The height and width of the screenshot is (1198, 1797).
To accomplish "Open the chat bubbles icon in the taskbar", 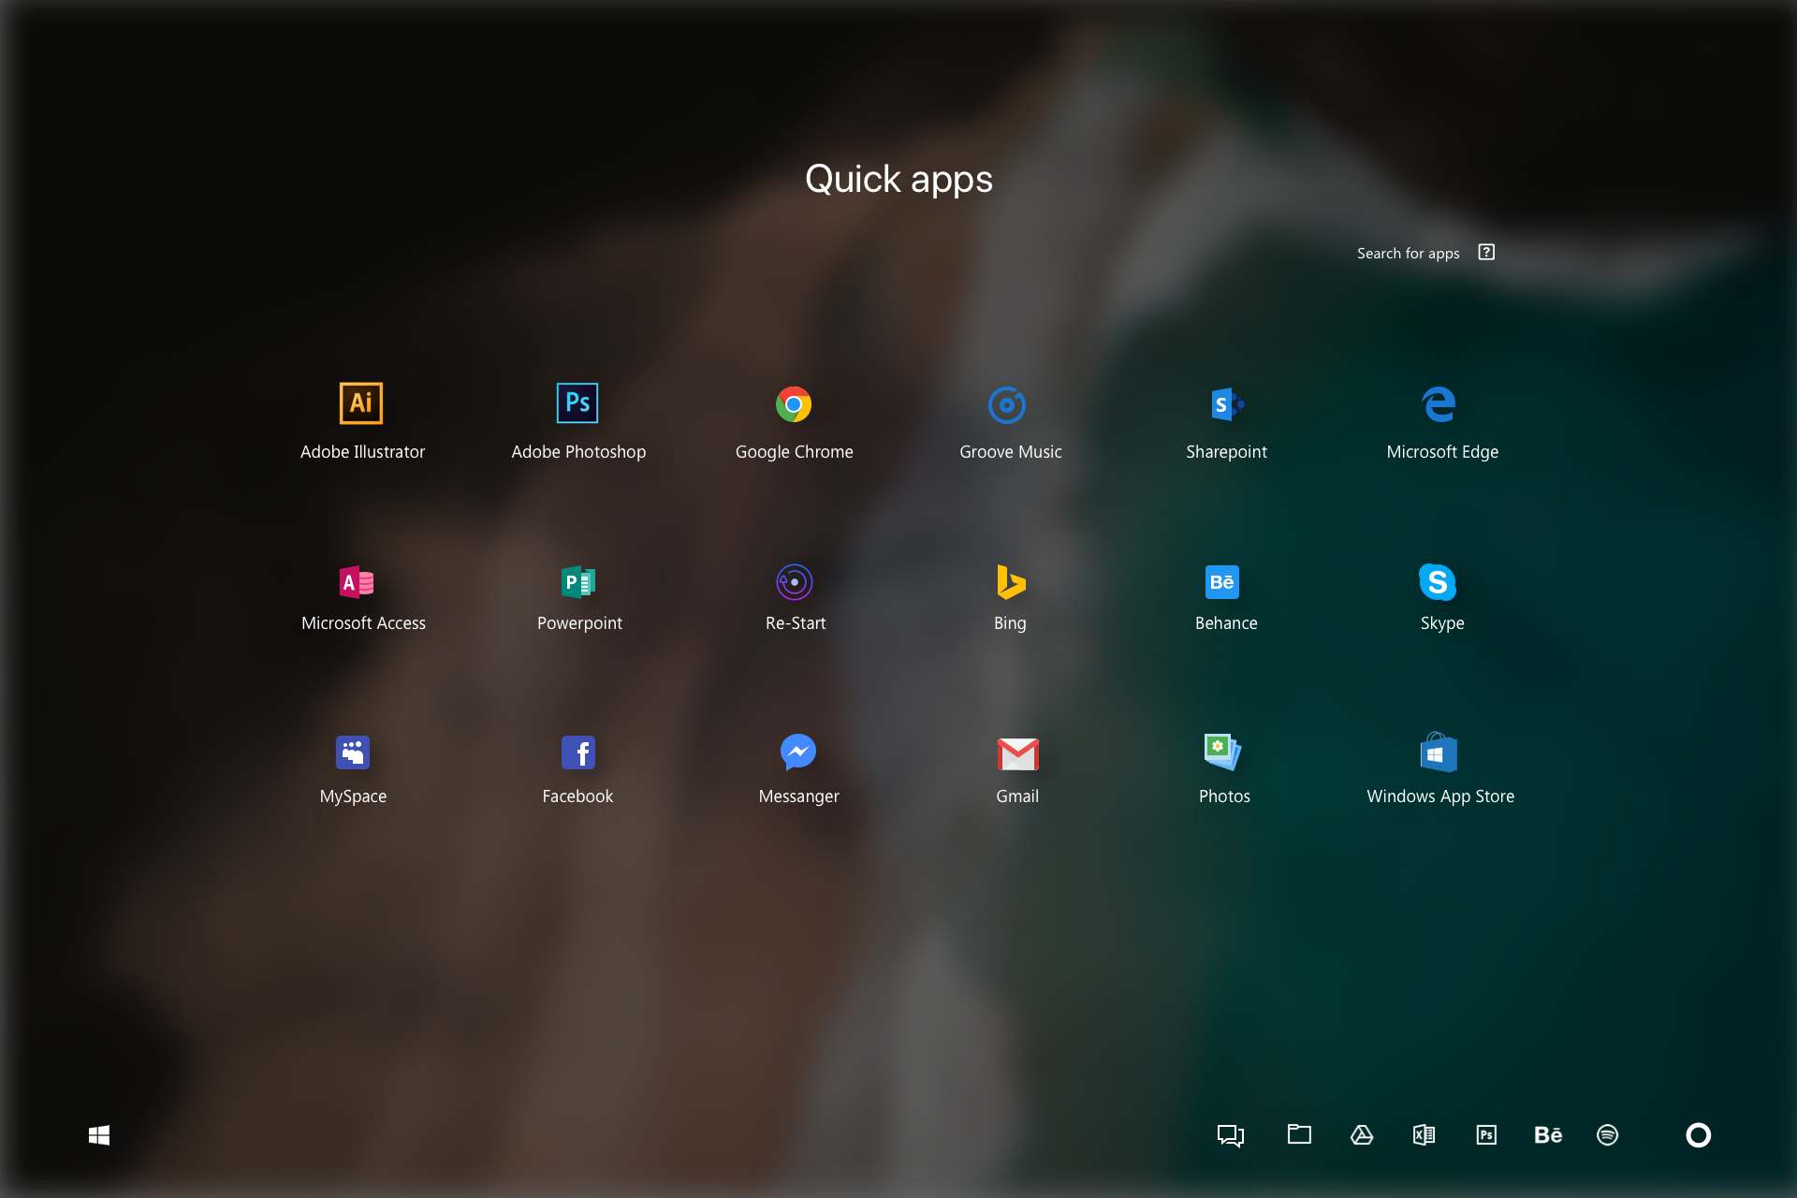I will pyautogui.click(x=1231, y=1135).
